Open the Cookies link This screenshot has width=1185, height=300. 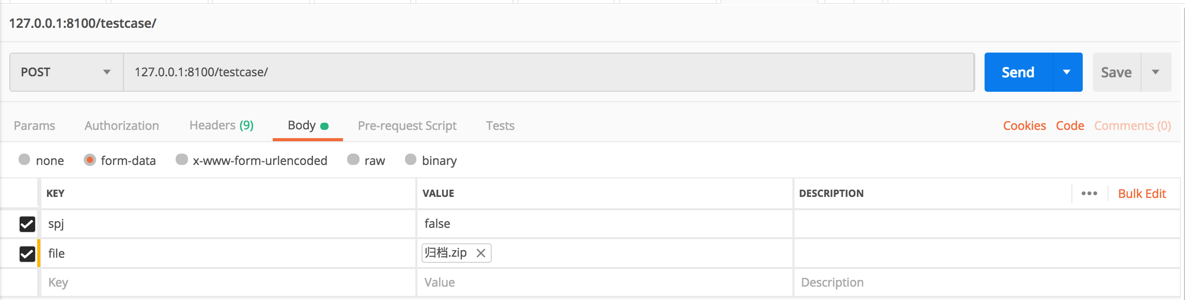coord(1024,126)
